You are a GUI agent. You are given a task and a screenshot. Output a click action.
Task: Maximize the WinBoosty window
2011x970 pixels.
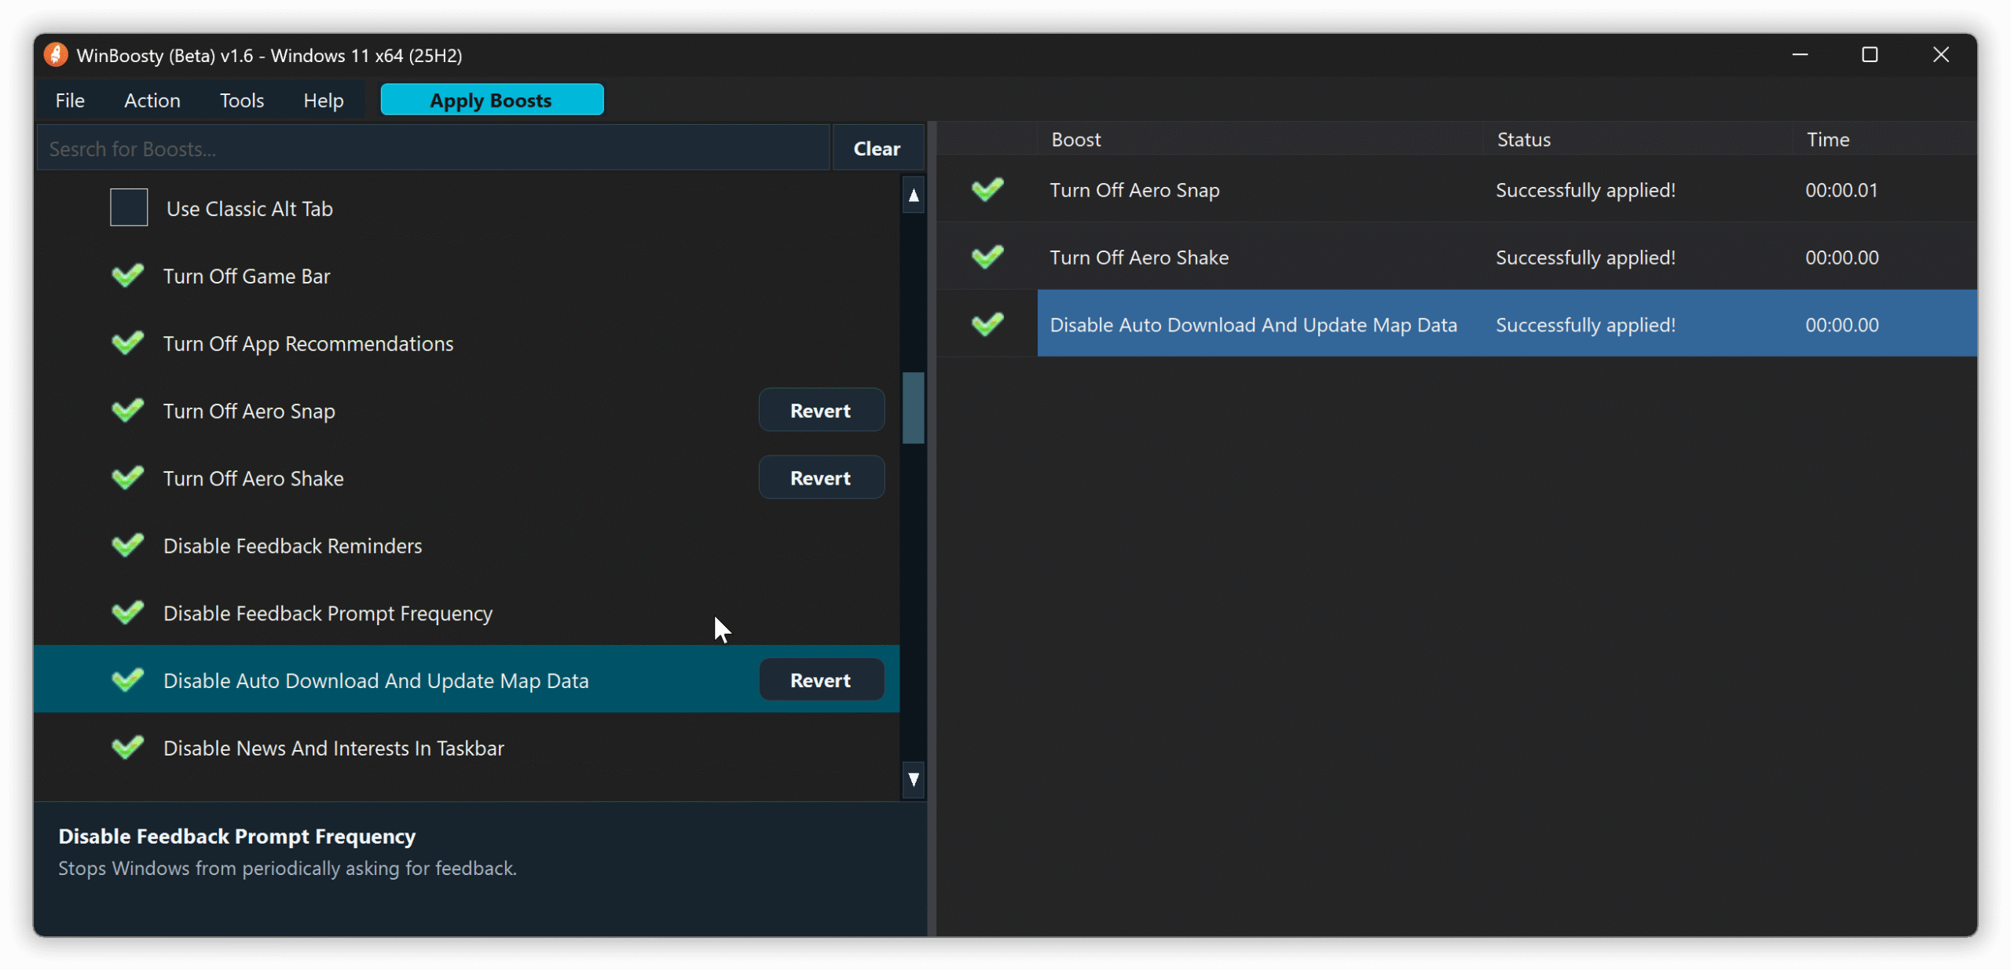(1870, 55)
